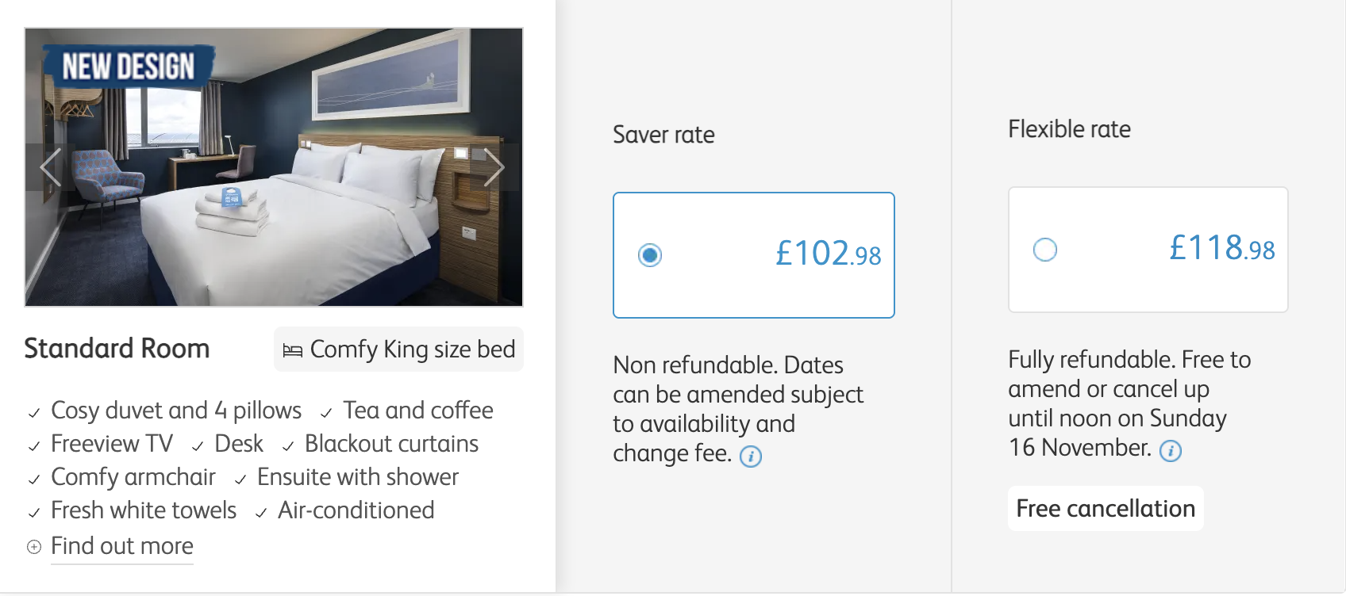
Task: Select the Saver rate radio button
Action: [650, 255]
